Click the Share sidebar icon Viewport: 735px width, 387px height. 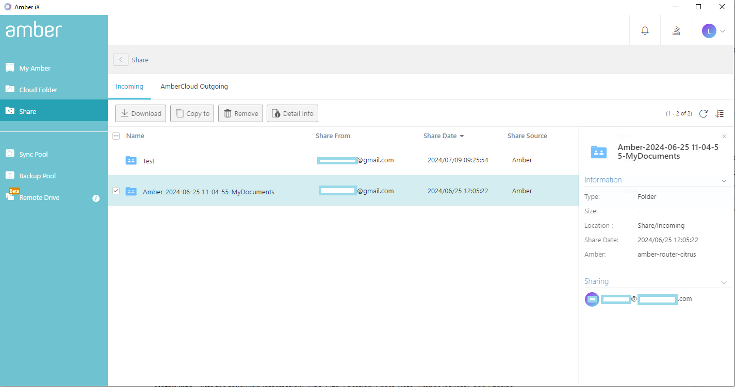point(10,111)
